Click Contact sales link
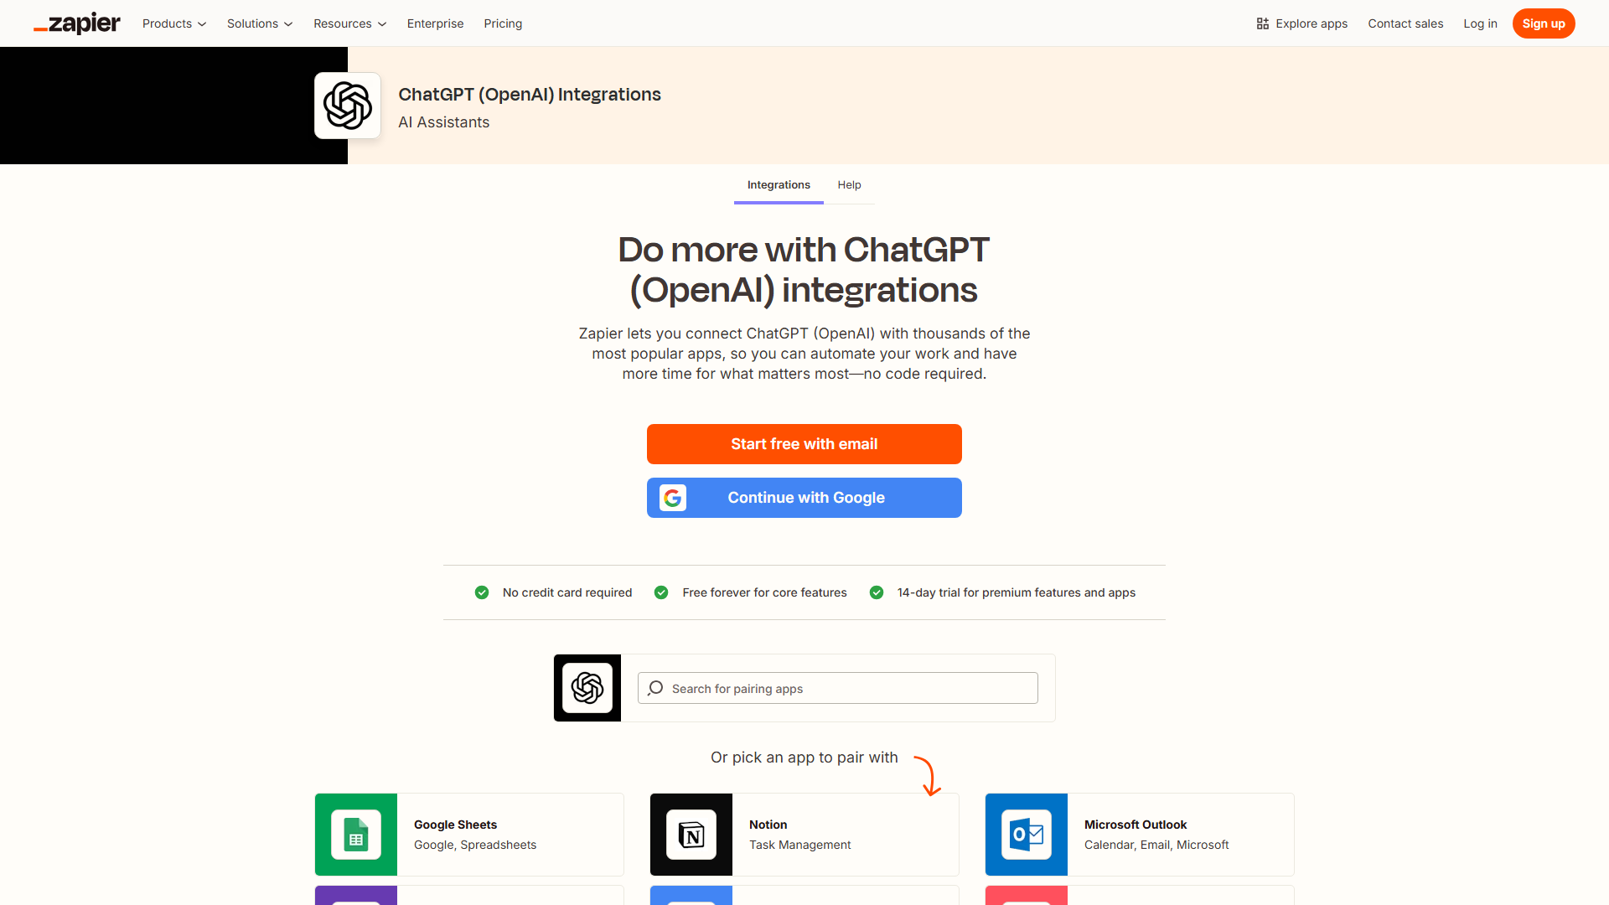Image resolution: width=1609 pixels, height=905 pixels. coord(1405,23)
